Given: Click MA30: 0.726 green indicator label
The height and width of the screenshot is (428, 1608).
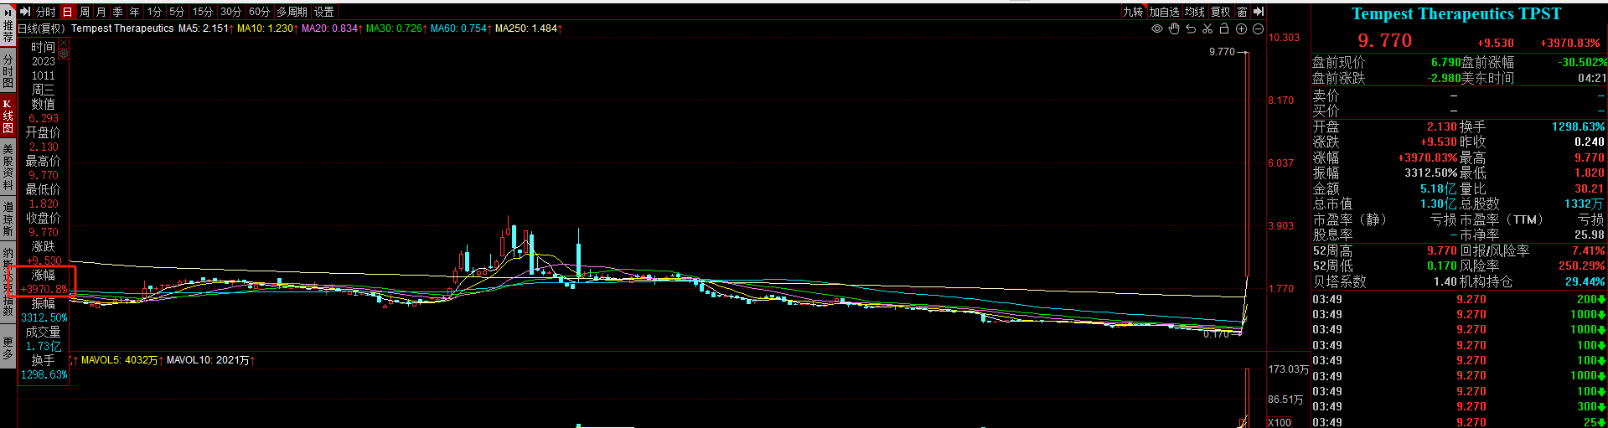Looking at the screenshot, I should click(x=396, y=28).
